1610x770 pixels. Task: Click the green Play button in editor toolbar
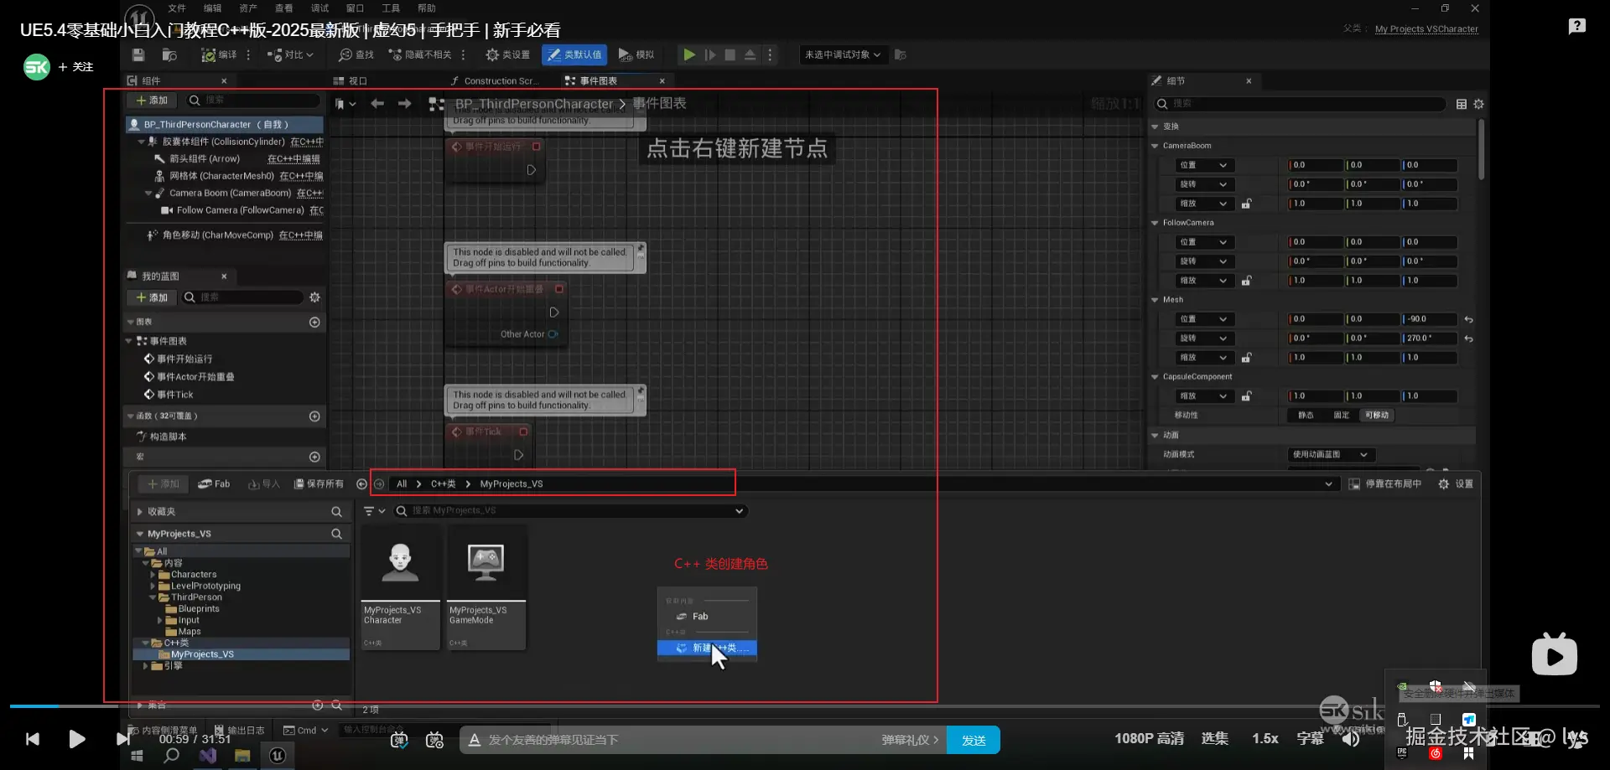pyautogui.click(x=689, y=54)
